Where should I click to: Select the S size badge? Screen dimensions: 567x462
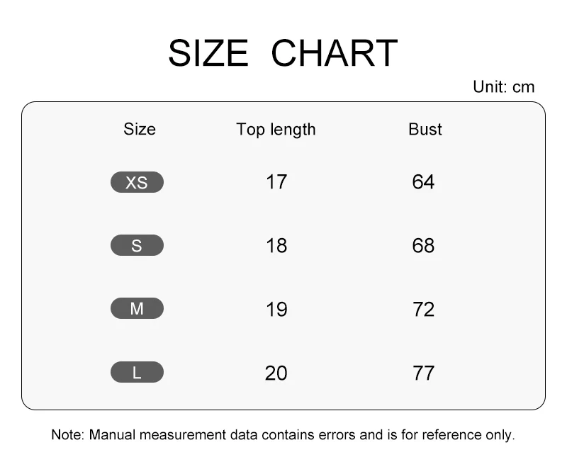click(x=137, y=246)
